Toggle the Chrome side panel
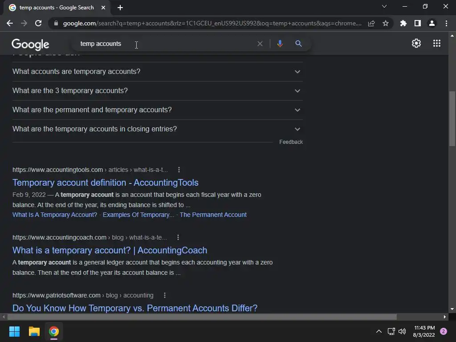 tap(418, 23)
